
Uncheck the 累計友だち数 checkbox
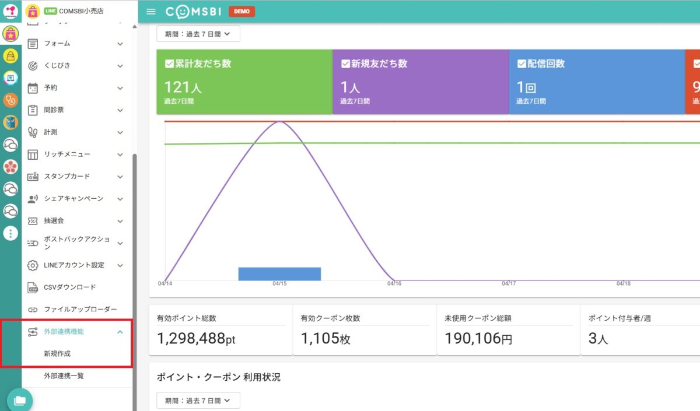(x=170, y=64)
